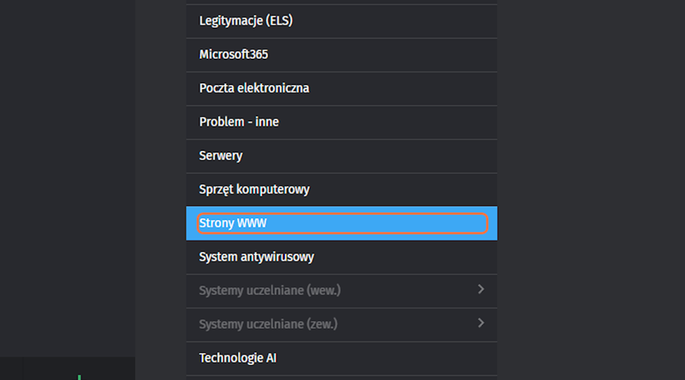Pick the System antywirusowy entry
The width and height of the screenshot is (685, 380).
pyautogui.click(x=256, y=257)
